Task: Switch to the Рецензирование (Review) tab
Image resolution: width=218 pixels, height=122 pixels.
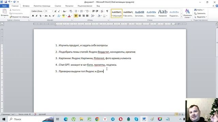Action: click(x=85, y=6)
